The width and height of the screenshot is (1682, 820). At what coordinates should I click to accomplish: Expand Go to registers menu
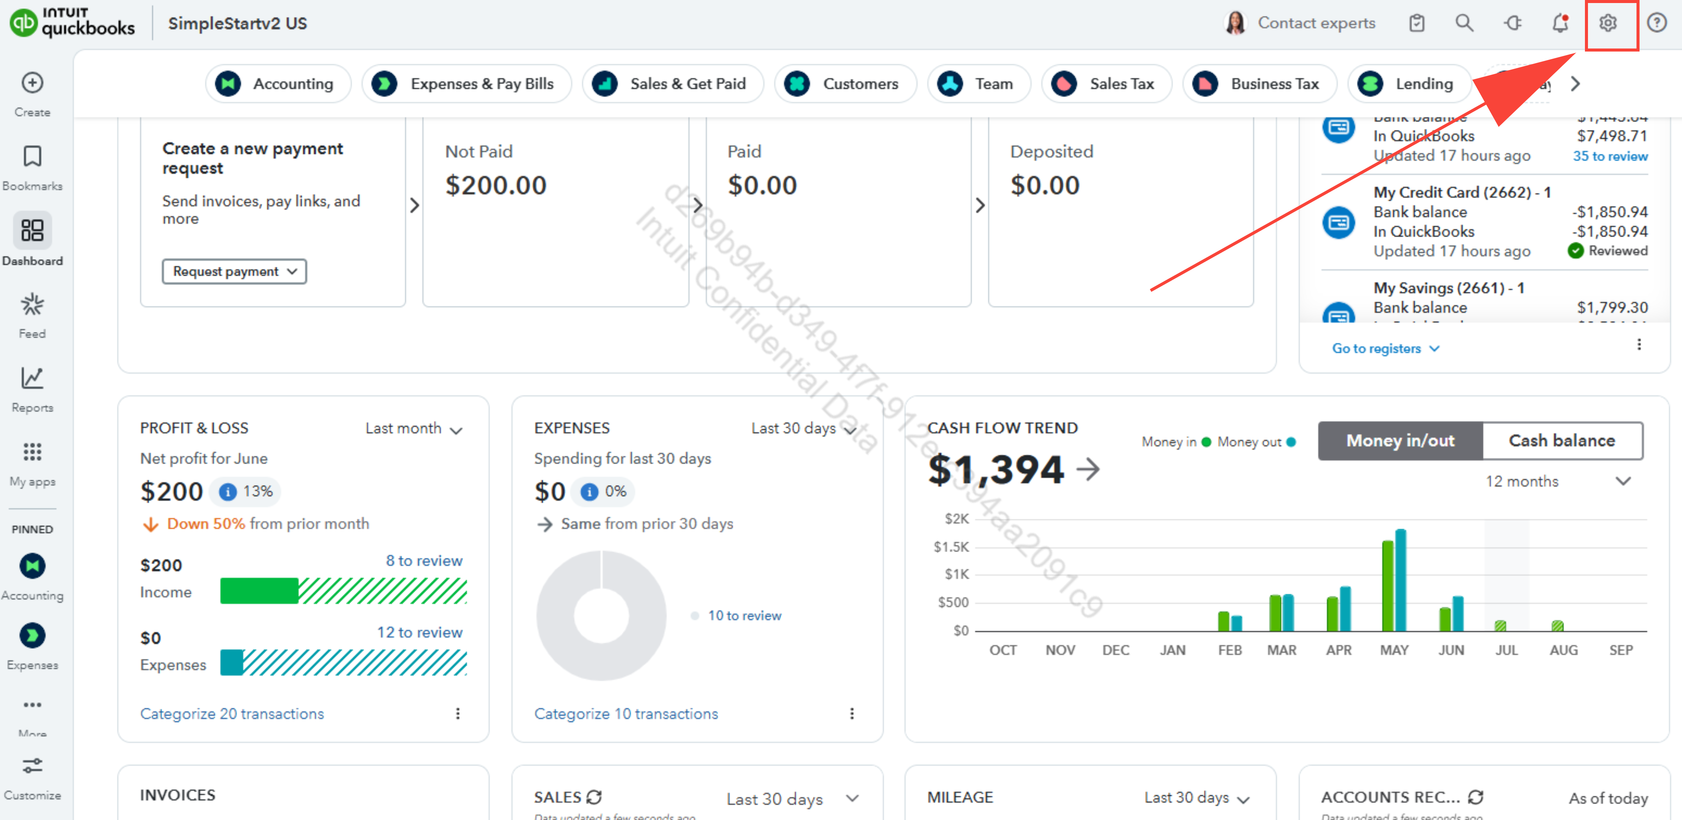point(1385,349)
